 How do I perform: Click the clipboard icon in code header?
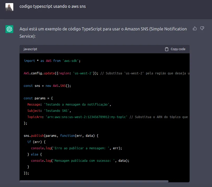(167, 49)
